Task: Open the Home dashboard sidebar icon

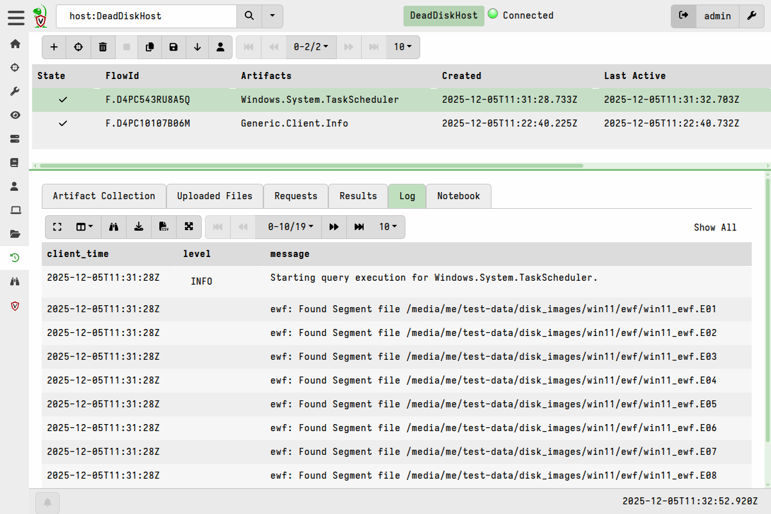Action: (x=15, y=44)
